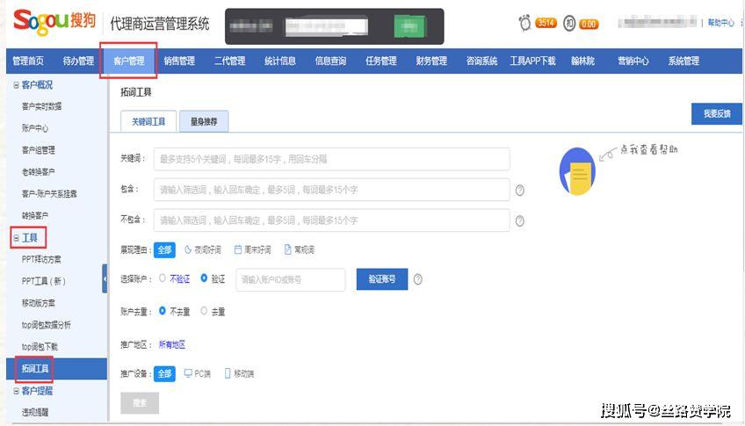Click the grey search button at bottom
Screen dimensions: 745x426
[140, 403]
